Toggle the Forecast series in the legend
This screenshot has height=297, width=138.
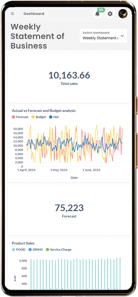tap(20, 117)
